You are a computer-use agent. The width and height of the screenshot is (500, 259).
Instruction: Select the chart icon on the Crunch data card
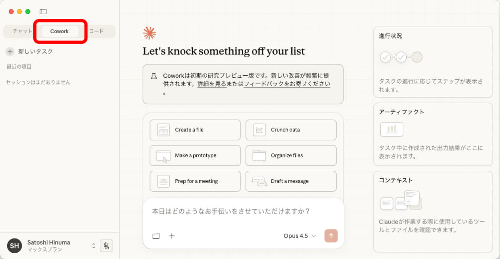pos(259,130)
